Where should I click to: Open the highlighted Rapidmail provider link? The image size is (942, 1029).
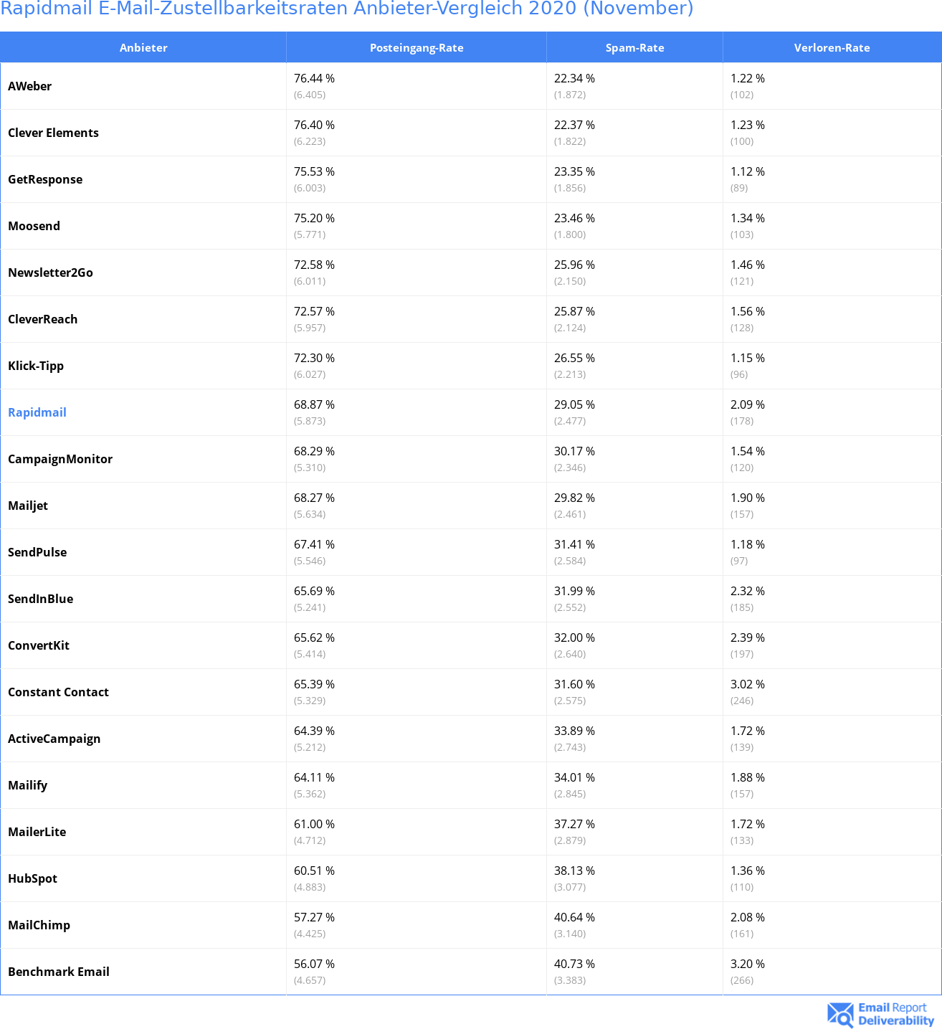click(37, 412)
